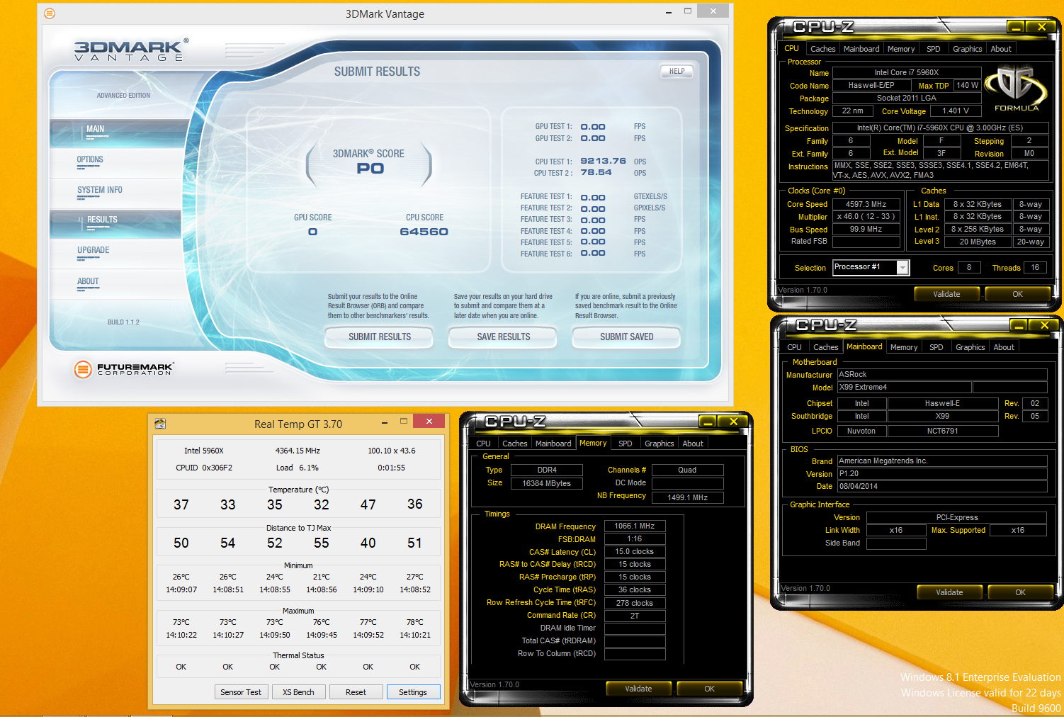
Task: Click the HELP button in 3DMark Vantage
Action: [x=677, y=71]
